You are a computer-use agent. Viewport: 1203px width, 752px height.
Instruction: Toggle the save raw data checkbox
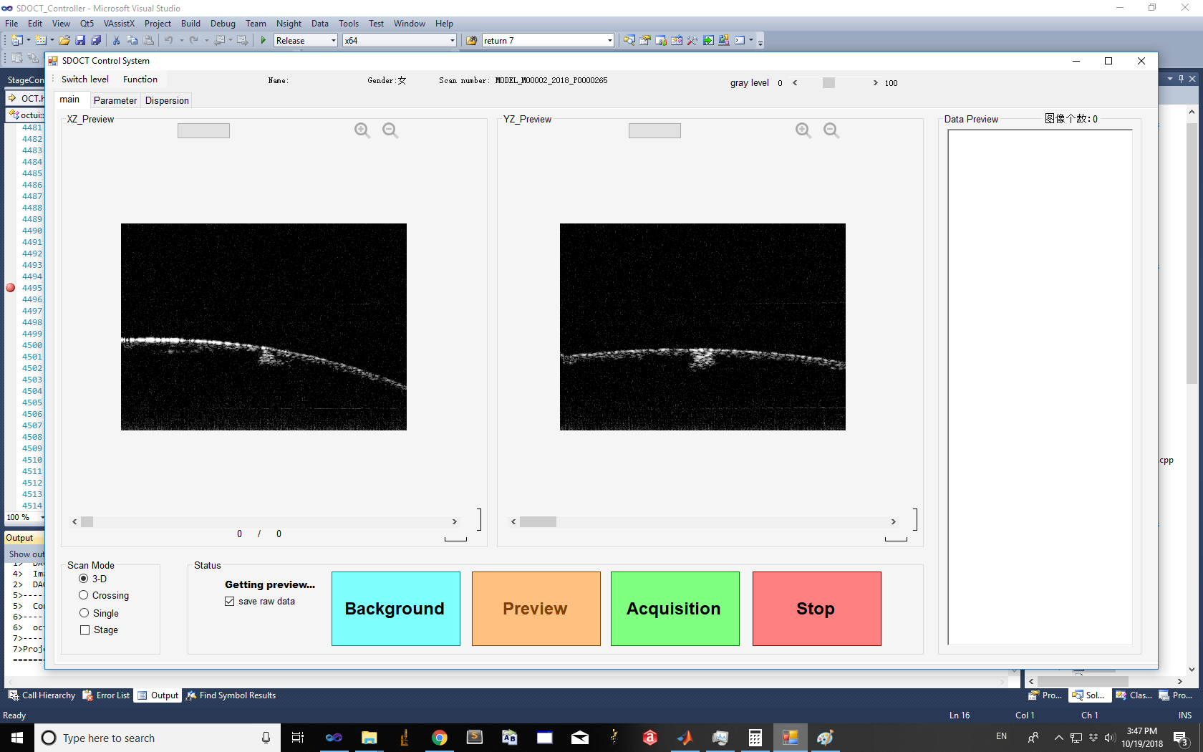click(230, 602)
